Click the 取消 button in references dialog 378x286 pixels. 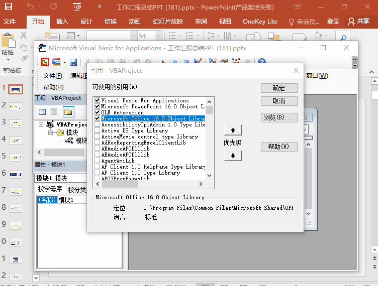coord(279,101)
